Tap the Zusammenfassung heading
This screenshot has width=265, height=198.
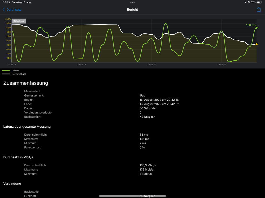coord(25,83)
